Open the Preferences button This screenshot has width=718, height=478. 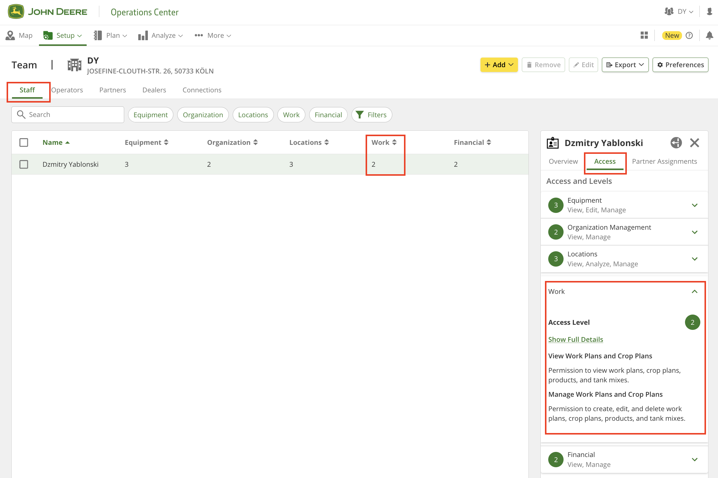pos(680,65)
